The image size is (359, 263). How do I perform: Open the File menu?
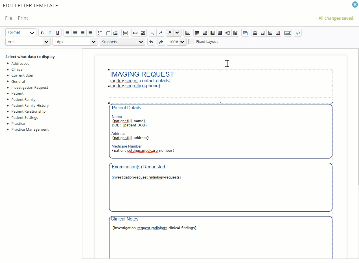pos(8,18)
